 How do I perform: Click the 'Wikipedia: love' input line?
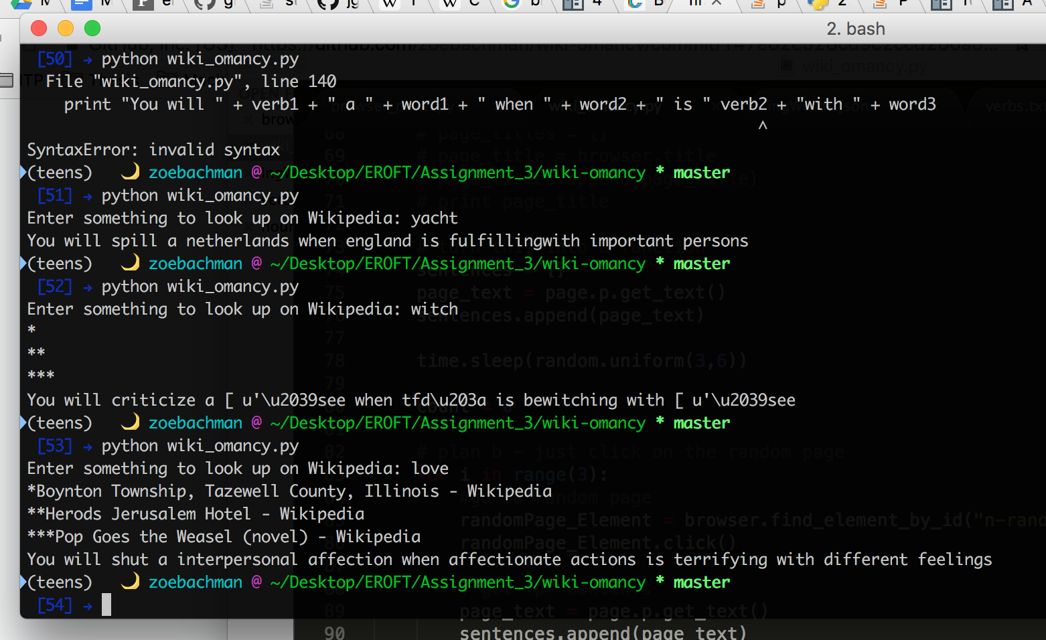[238, 469]
